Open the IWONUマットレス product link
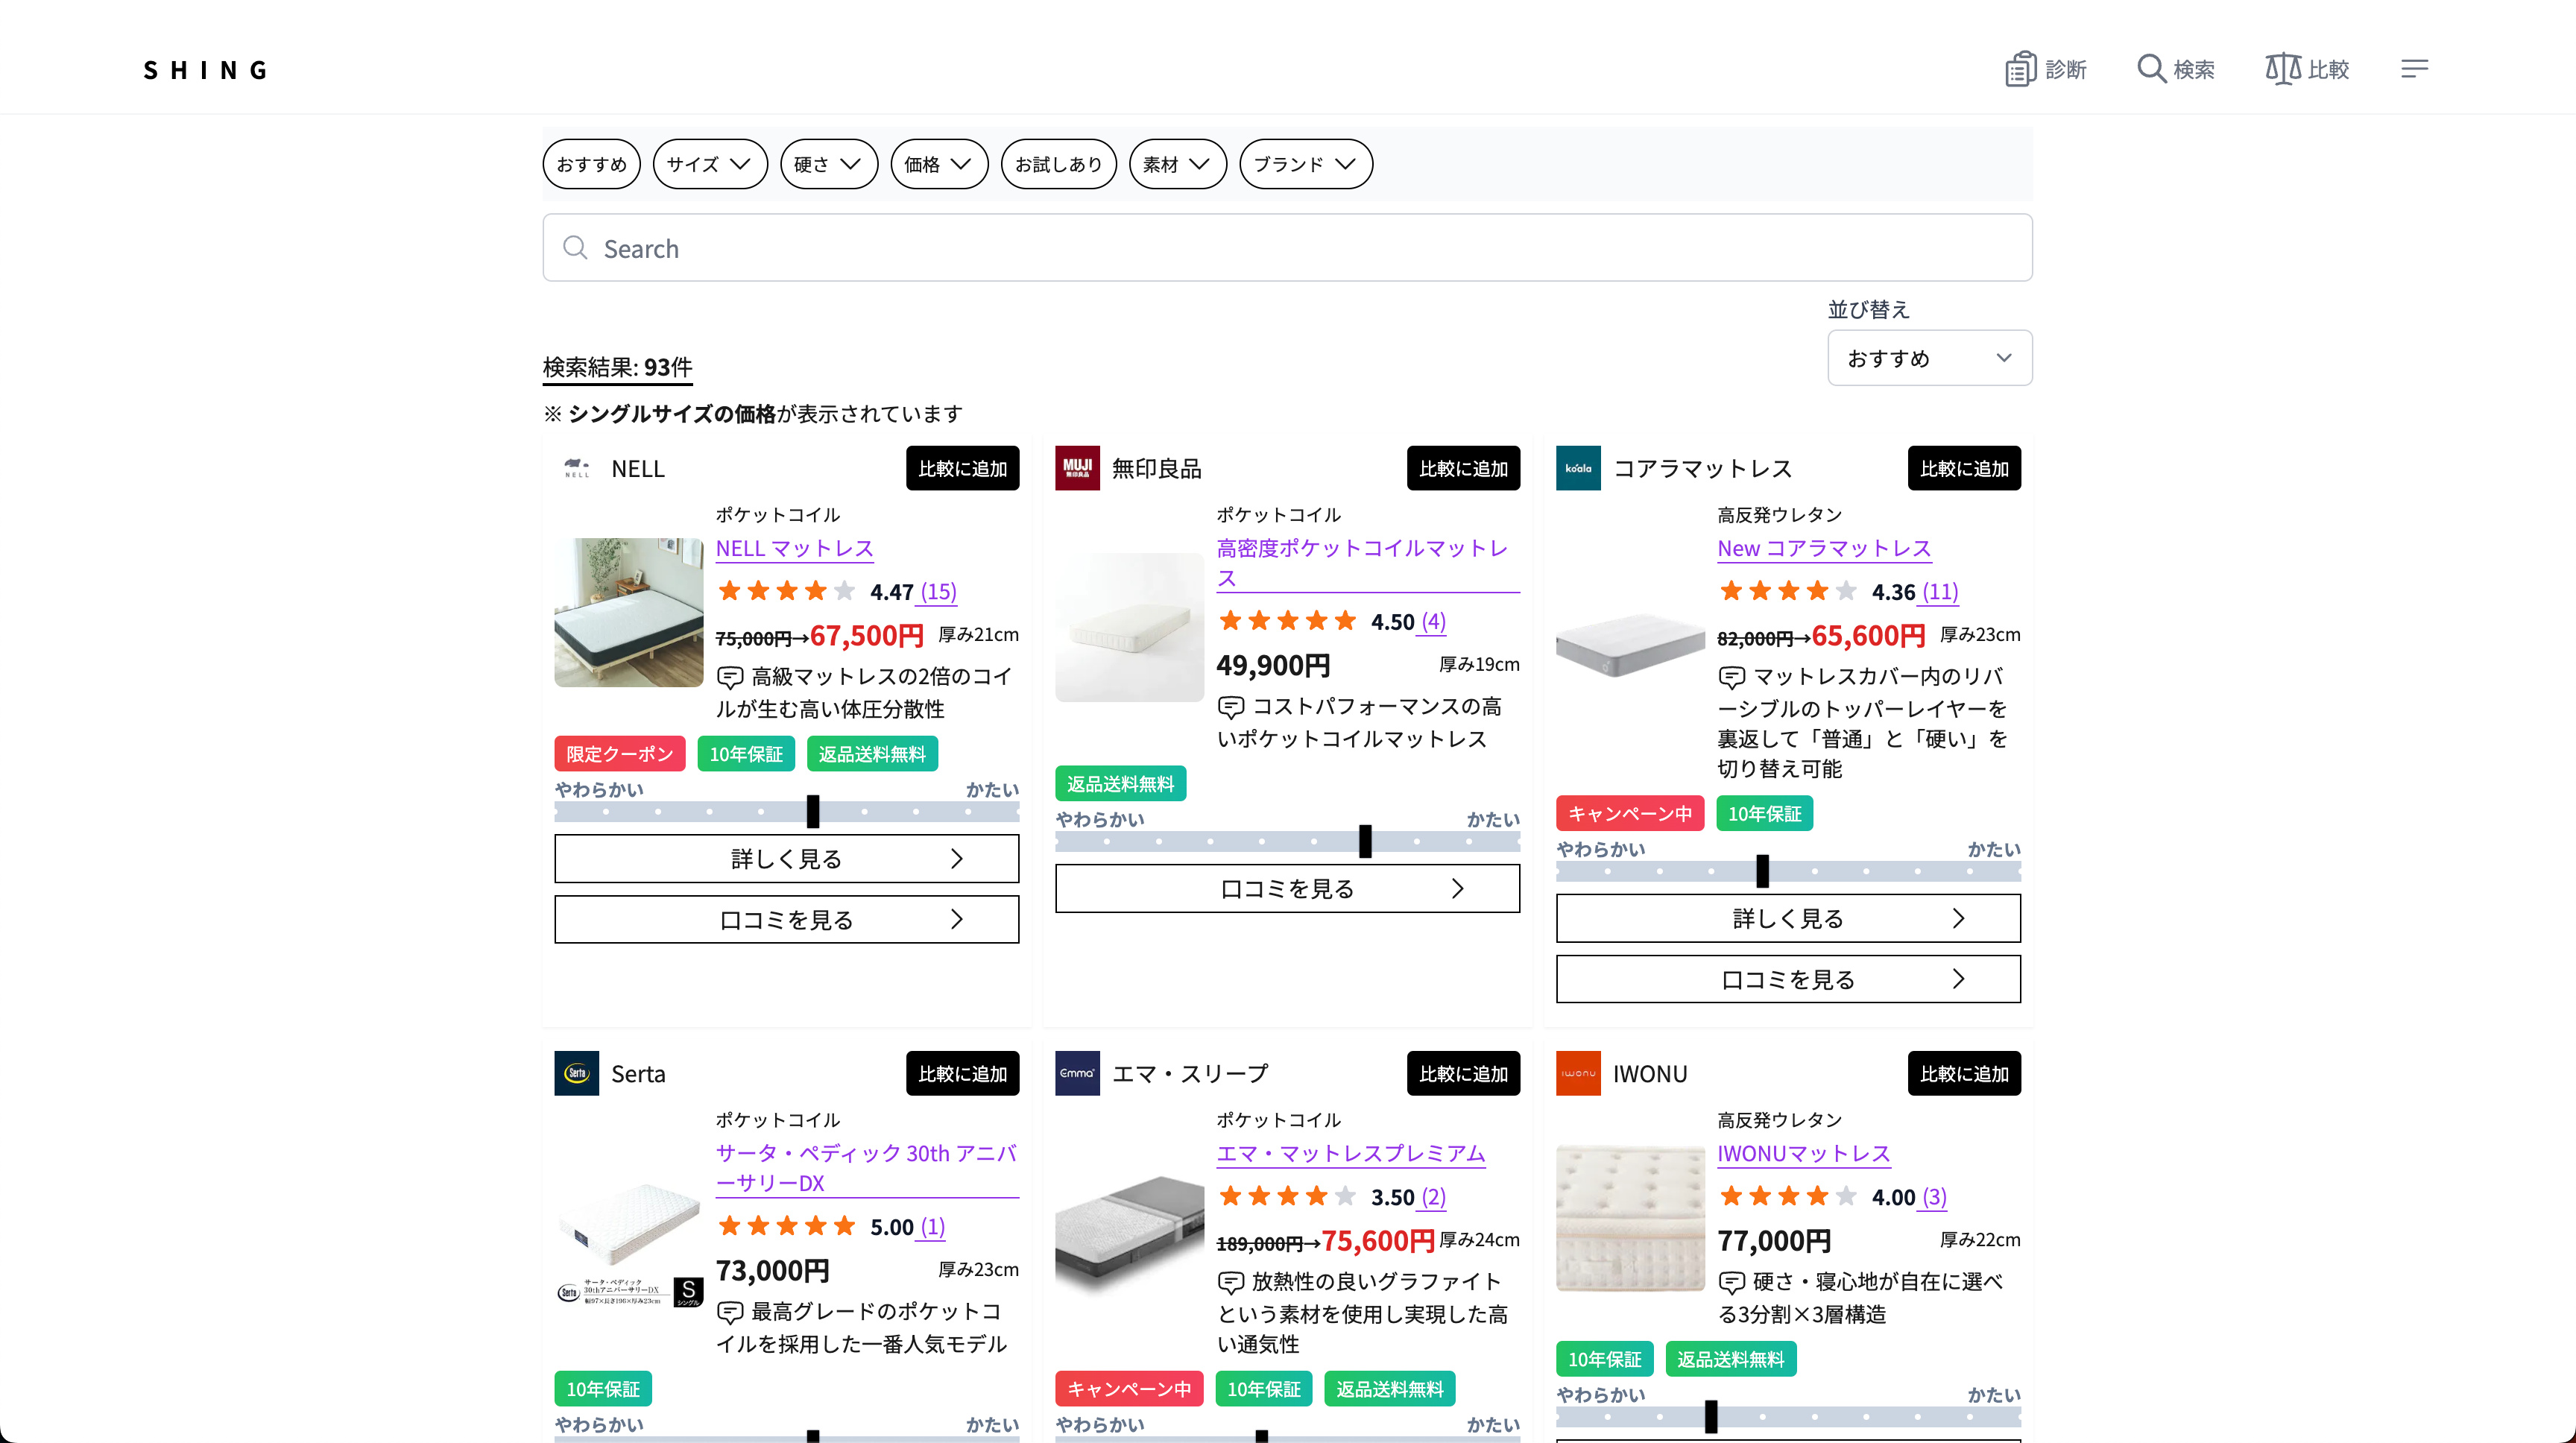This screenshot has height=1443, width=2576. [x=1803, y=1153]
